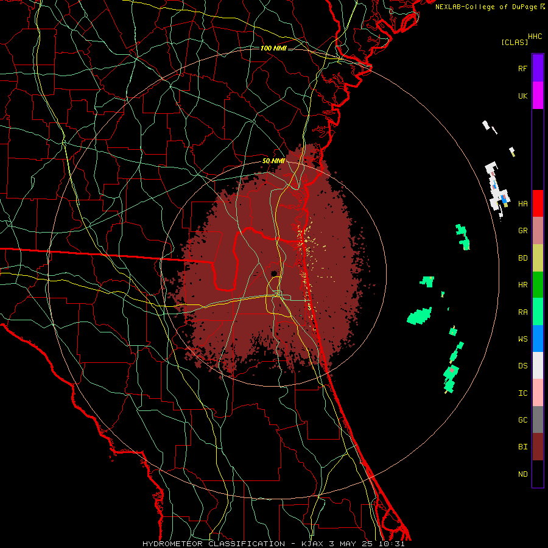Click the "NEXLAB-College of DuPage" header text
The image size is (548, 548).
pyautogui.click(x=487, y=7)
